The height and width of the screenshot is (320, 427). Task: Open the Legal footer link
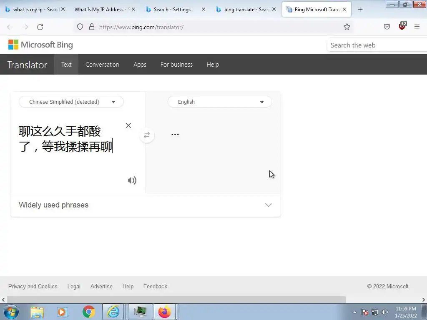[x=74, y=286]
